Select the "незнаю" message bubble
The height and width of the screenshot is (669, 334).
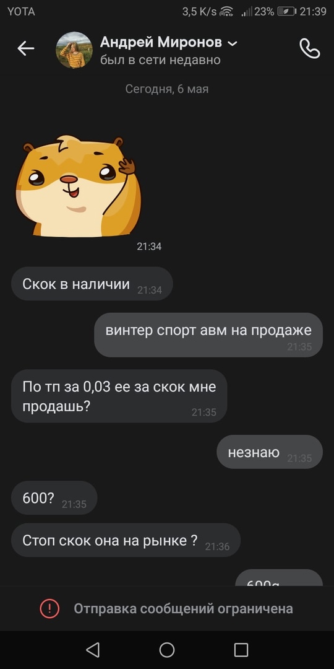270,452
